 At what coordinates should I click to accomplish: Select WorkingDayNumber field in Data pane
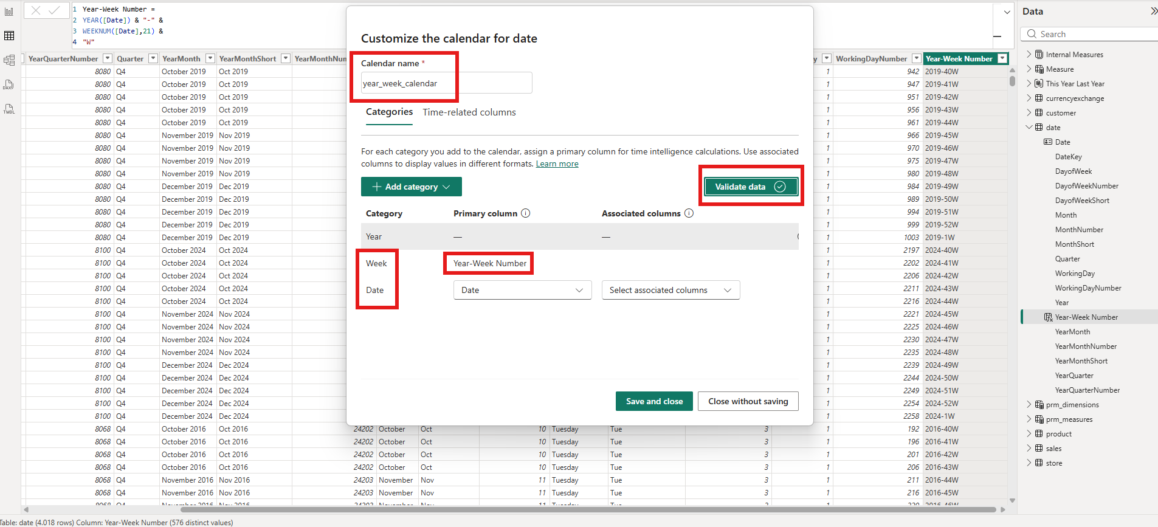1088,288
